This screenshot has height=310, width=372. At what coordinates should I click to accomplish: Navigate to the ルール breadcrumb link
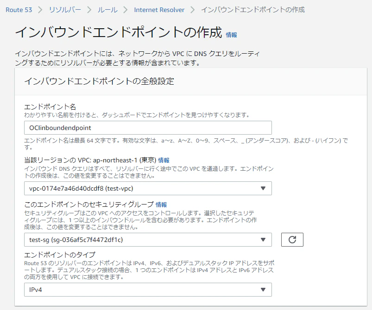pyautogui.click(x=107, y=10)
